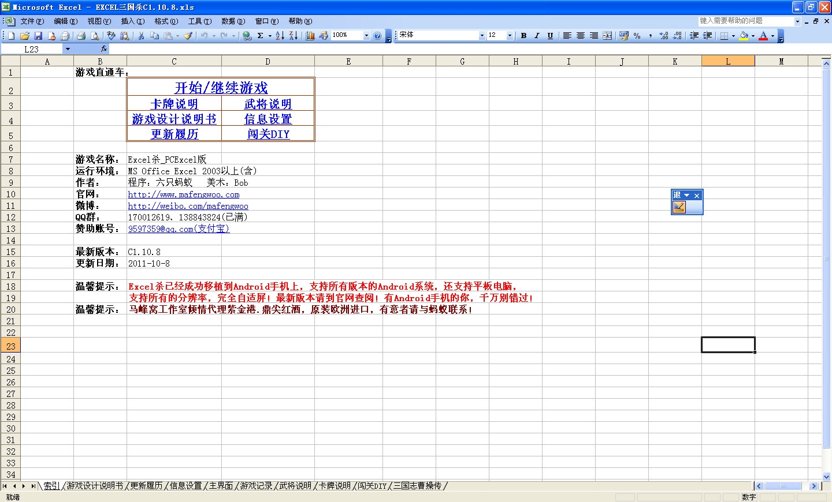Click the 开始/继续游戏 link
Image resolution: width=832 pixels, height=502 pixels.
tap(221, 88)
